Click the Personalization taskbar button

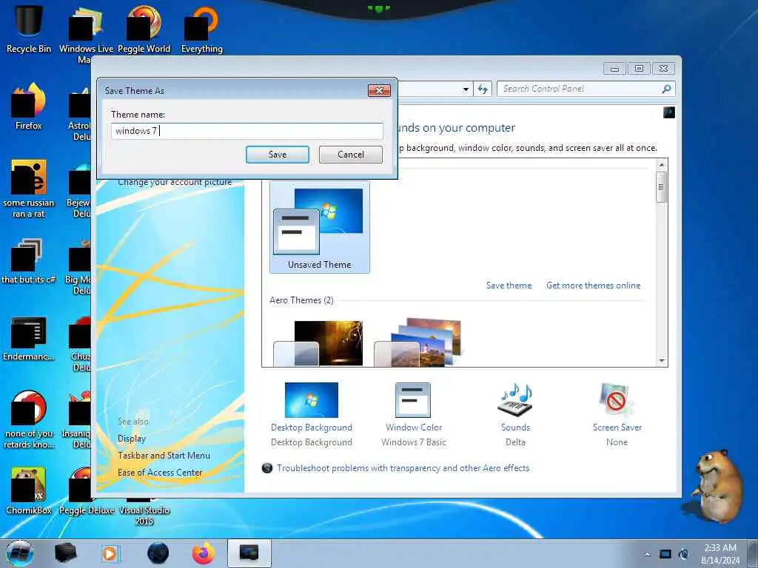coord(249,553)
